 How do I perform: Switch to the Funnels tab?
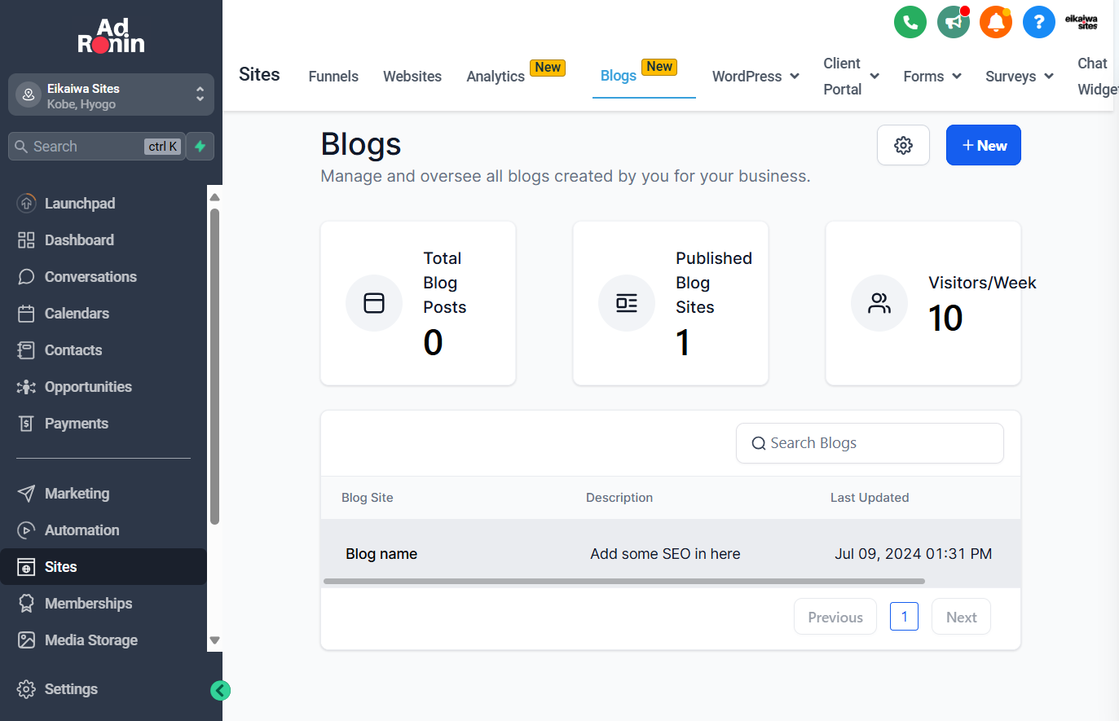click(x=333, y=77)
